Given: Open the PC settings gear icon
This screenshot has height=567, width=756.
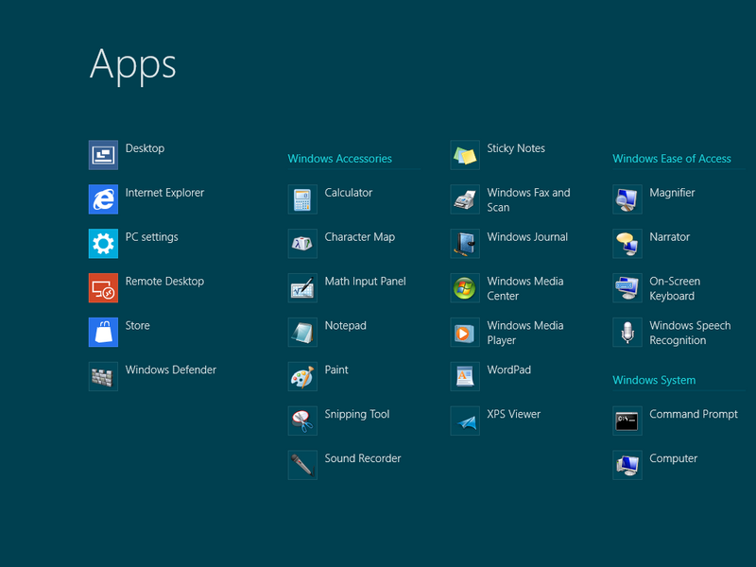Looking at the screenshot, I should pos(103,244).
